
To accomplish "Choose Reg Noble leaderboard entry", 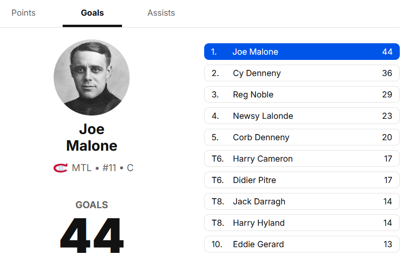I will click(x=301, y=95).
